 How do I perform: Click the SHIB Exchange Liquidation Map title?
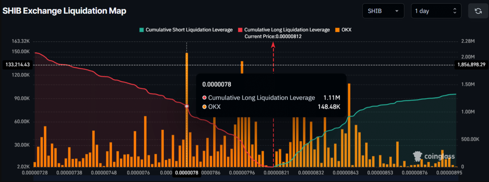click(x=64, y=11)
